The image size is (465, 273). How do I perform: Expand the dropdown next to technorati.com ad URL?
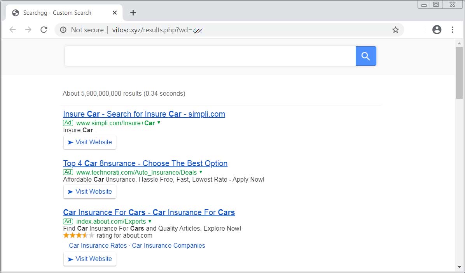point(201,172)
